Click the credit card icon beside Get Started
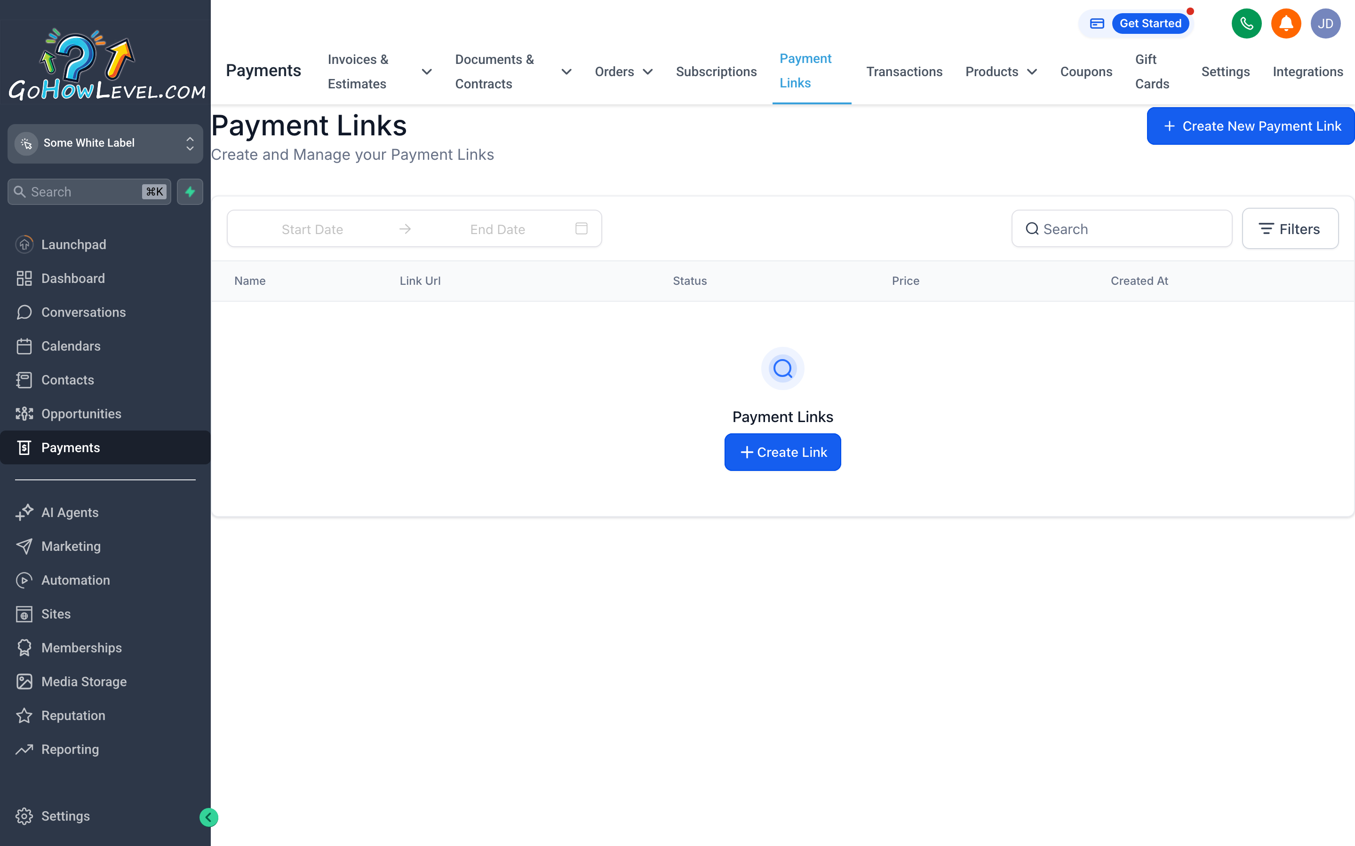Screen dimensions: 1355x846 click(1097, 23)
